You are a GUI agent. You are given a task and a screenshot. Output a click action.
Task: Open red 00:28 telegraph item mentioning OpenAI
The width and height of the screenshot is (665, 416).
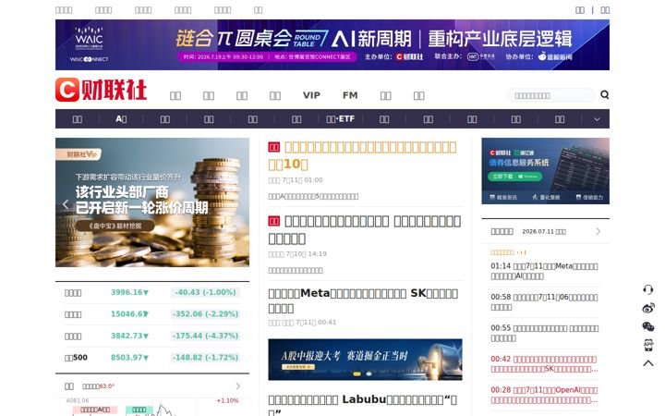pos(545,395)
